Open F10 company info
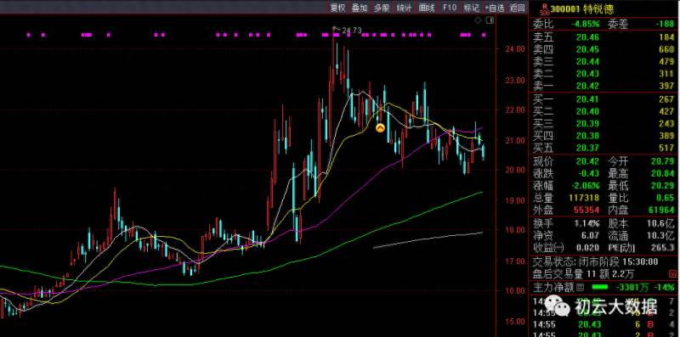Image resolution: width=680 pixels, height=337 pixels. coord(450,8)
